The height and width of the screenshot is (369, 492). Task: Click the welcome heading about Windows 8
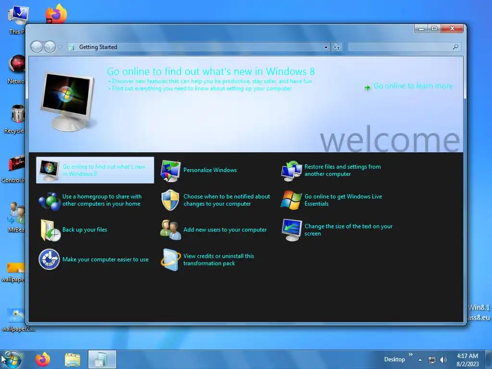pos(210,72)
